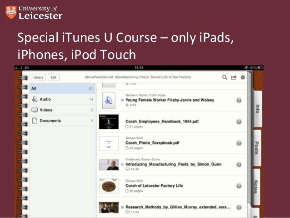Viewport: 290px width, 218px height.
Task: Select 'Corah of Leicester Factory Life' title
Action: (x=154, y=186)
